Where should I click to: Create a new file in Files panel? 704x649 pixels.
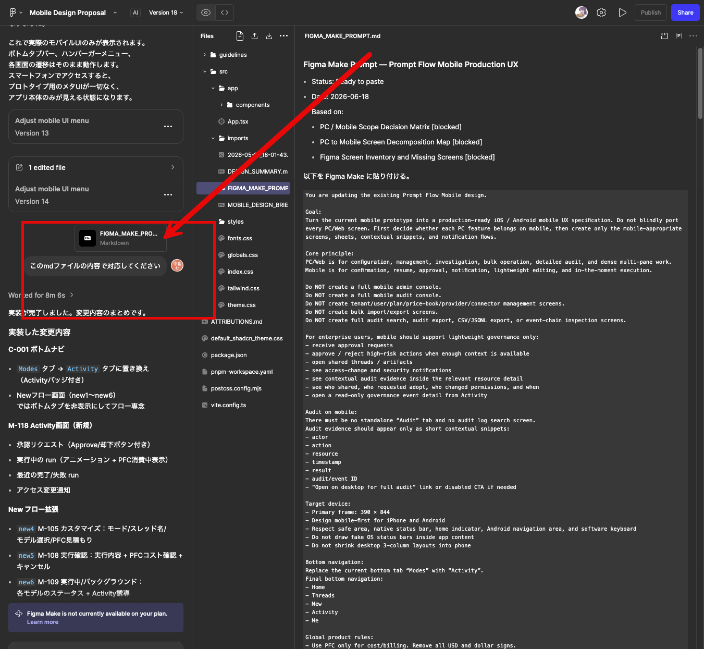tap(240, 36)
